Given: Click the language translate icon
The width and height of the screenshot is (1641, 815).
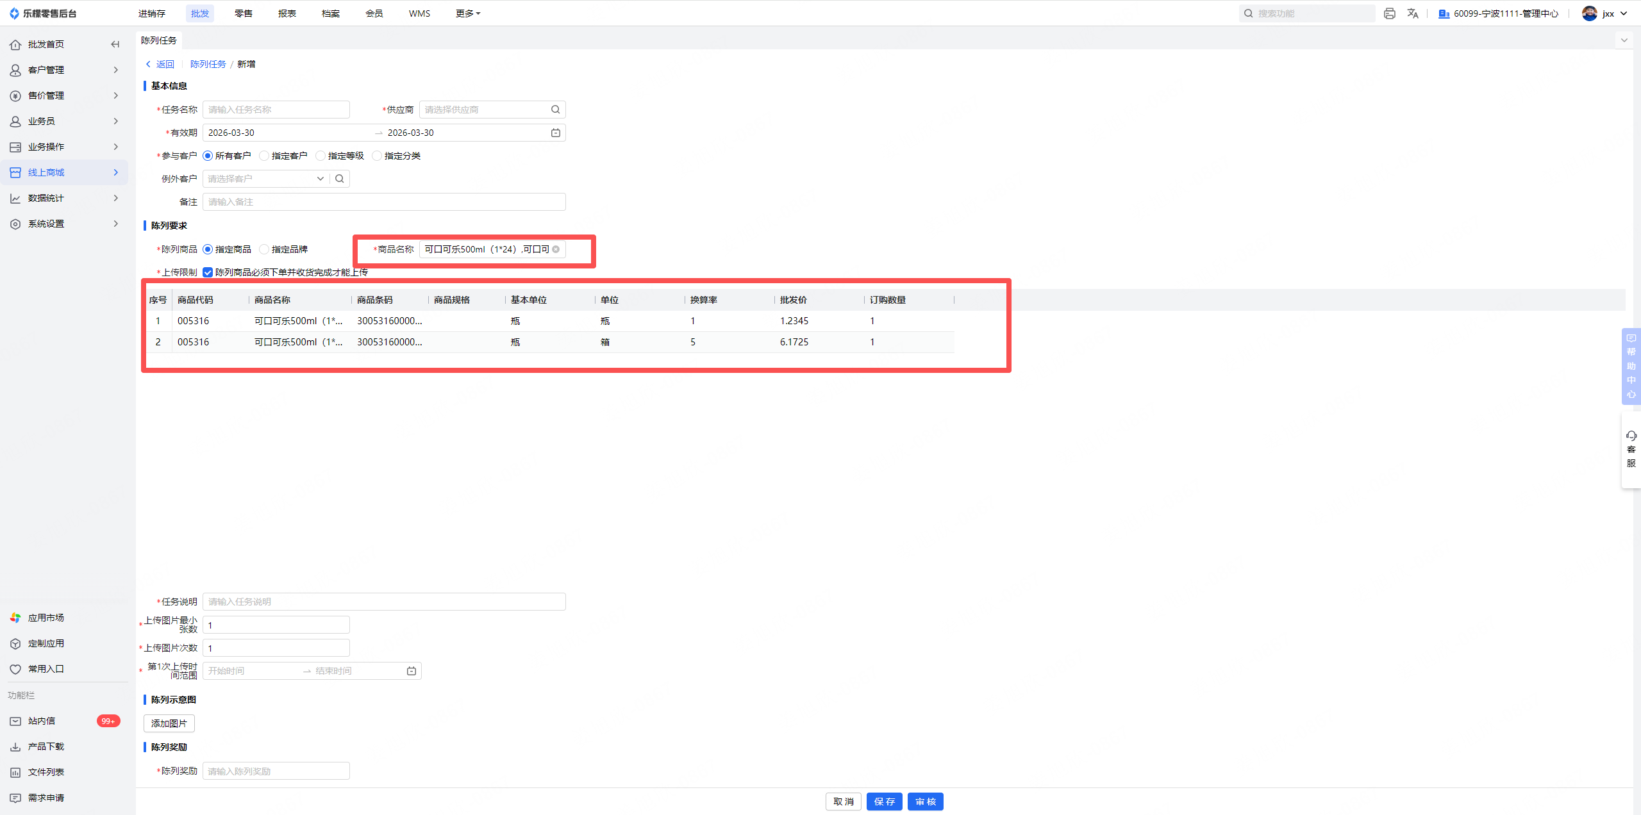Looking at the screenshot, I should pos(1413,13).
